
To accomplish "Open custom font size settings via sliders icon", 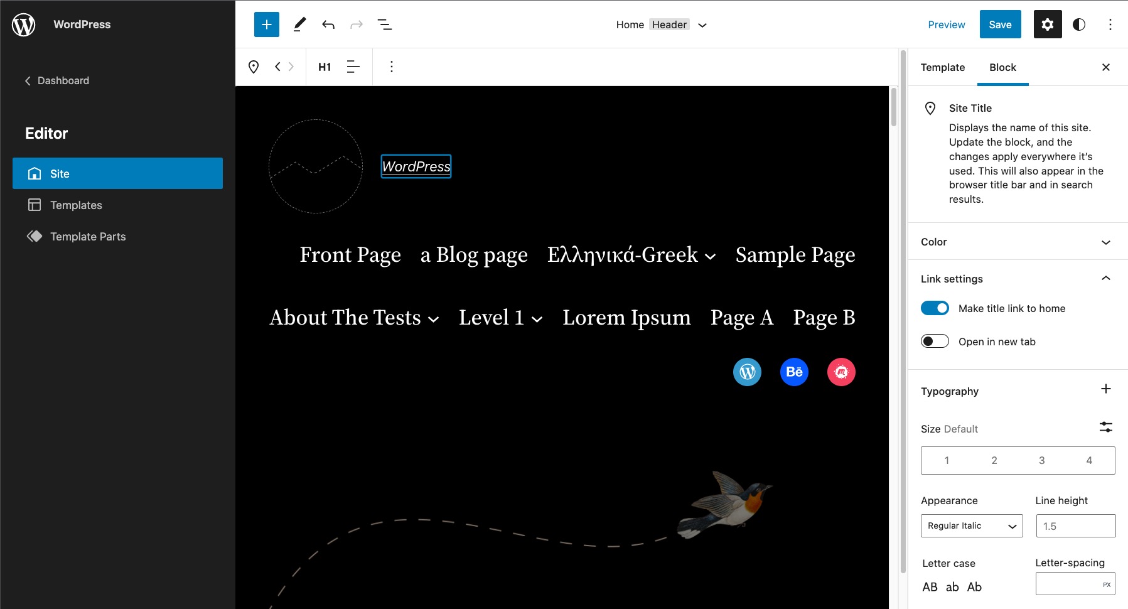I will click(x=1106, y=427).
